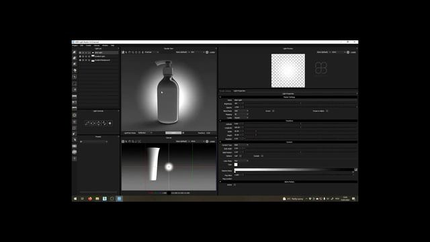This screenshot has width=430, height=242.
Task: Open the color profile dropdown in Canvas toolbar
Action: [198, 141]
